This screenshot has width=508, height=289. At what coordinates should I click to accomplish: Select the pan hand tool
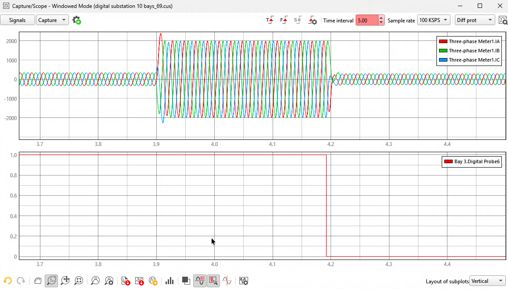pos(38,281)
